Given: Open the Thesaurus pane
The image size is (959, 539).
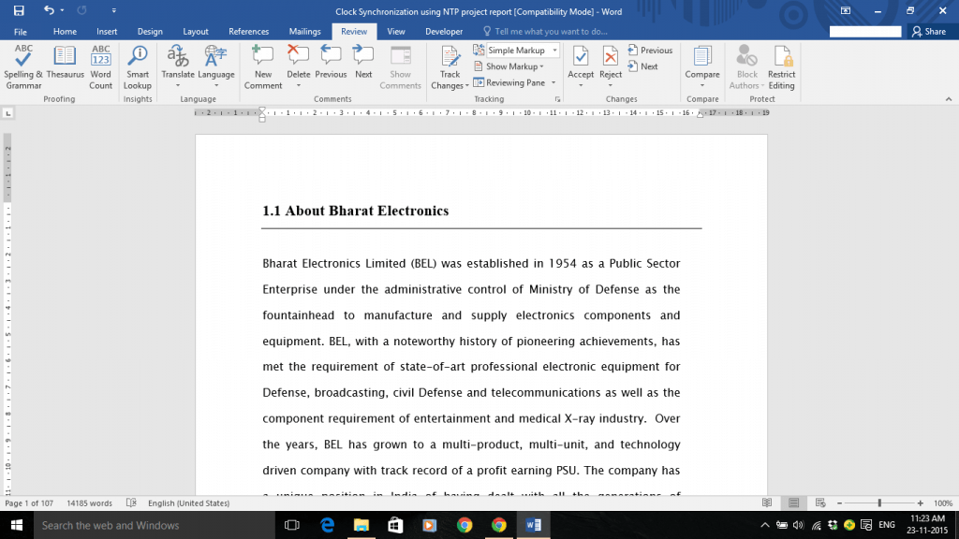Looking at the screenshot, I should tap(65, 66).
